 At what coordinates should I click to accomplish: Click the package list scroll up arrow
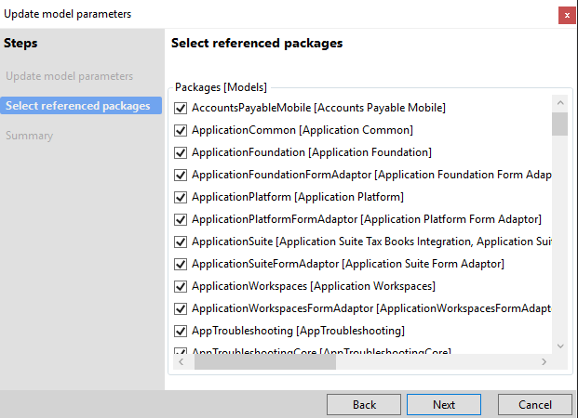[x=560, y=103]
